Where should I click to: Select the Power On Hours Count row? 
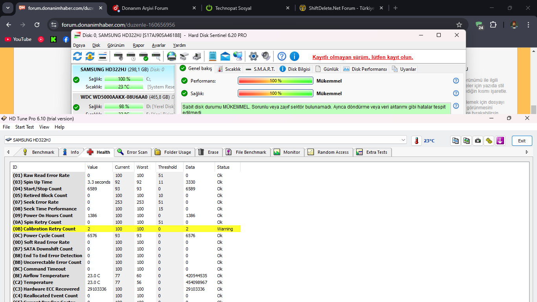click(126, 215)
